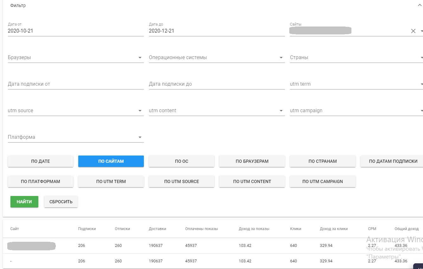Collapse the Фильтр panel chevron
This screenshot has width=423, height=269.
[x=420, y=5]
